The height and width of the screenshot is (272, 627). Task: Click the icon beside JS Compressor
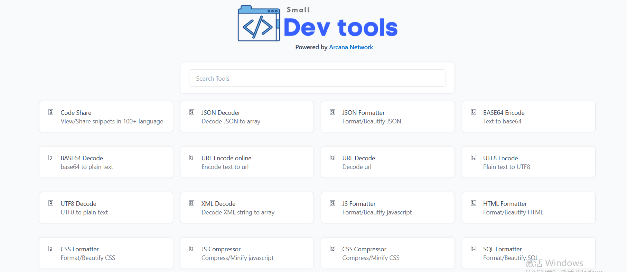click(192, 249)
